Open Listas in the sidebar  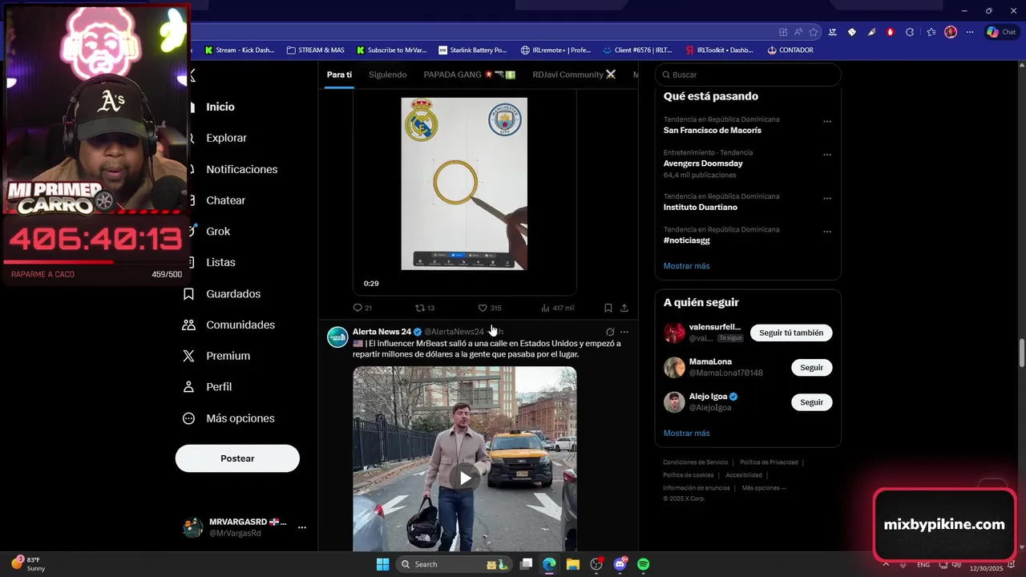(220, 262)
